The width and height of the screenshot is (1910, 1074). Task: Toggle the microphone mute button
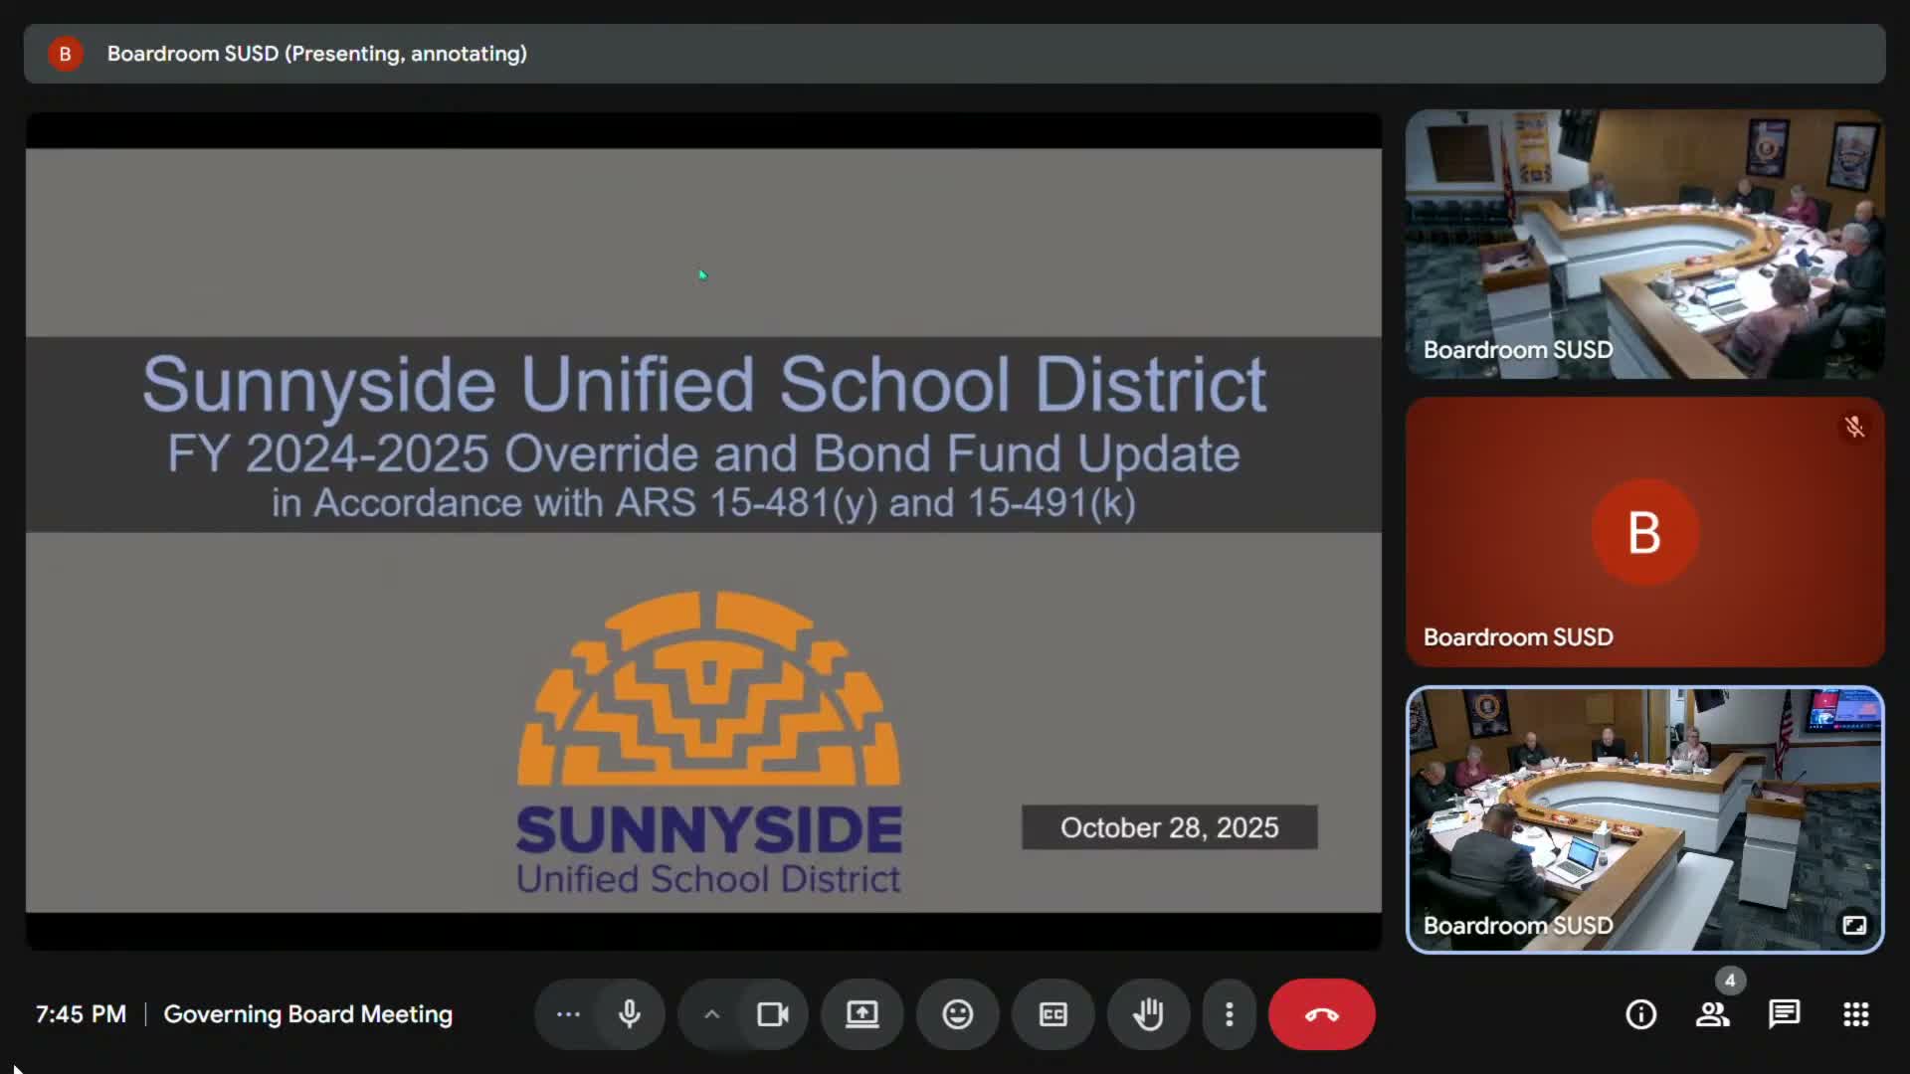[630, 1014]
